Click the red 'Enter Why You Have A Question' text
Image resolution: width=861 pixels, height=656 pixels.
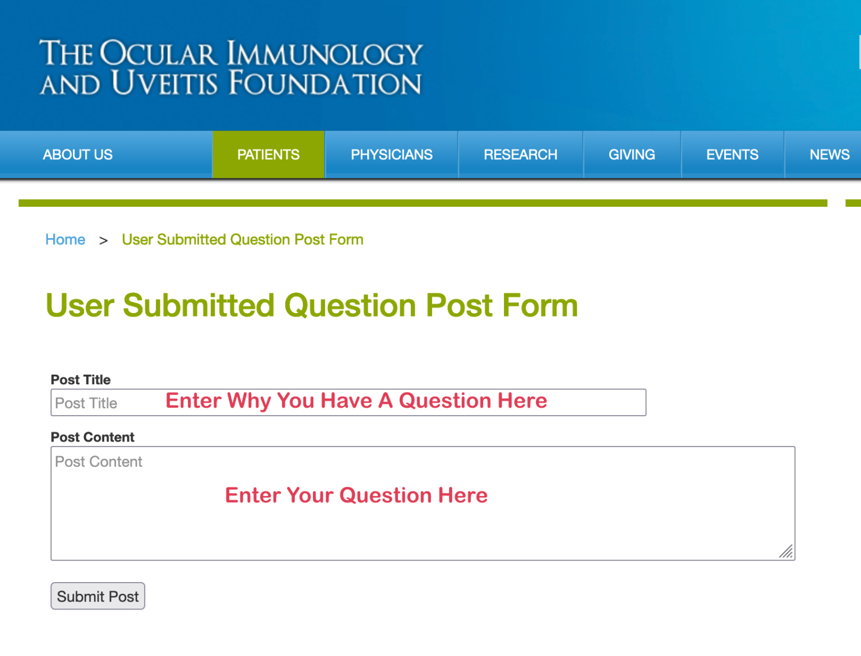pyautogui.click(x=357, y=401)
